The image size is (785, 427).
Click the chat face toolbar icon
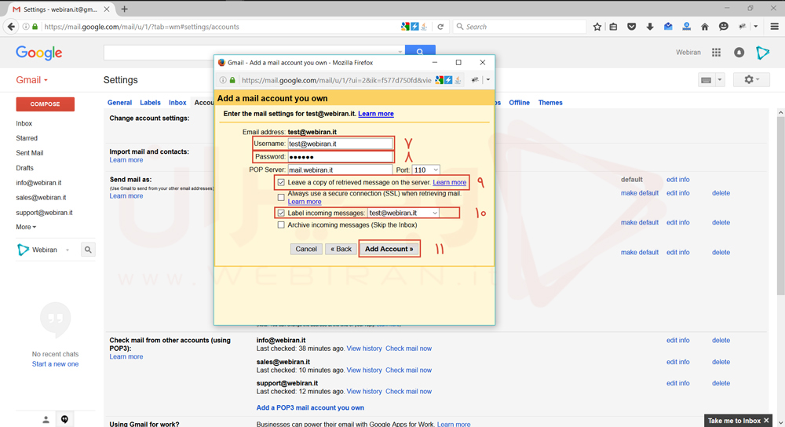723,27
